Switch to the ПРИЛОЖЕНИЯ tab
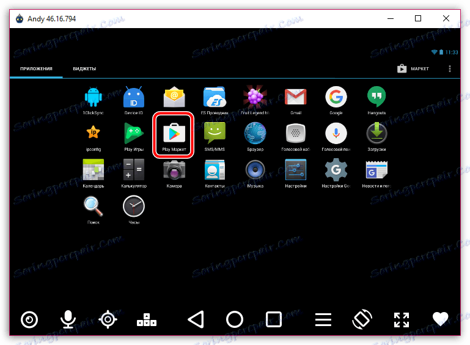Screen dimensions: 470x345 36,68
